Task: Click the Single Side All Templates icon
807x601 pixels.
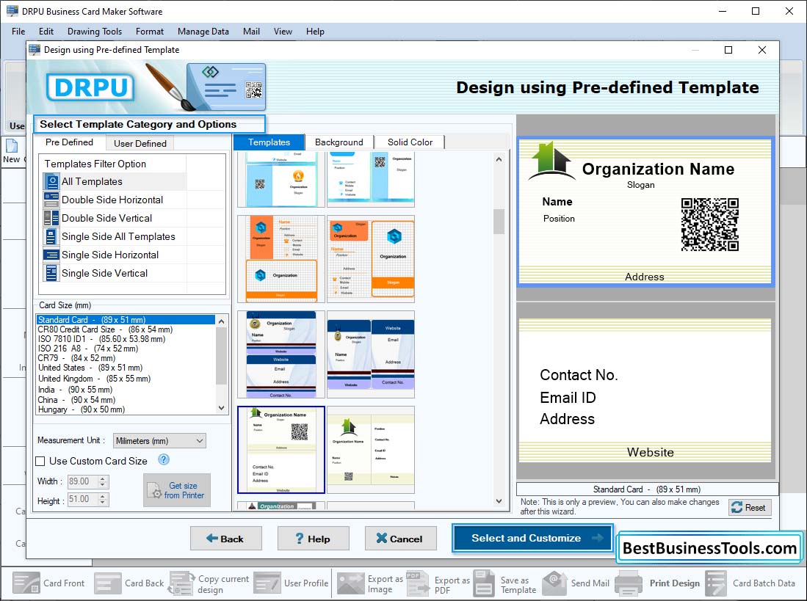Action: (51, 236)
